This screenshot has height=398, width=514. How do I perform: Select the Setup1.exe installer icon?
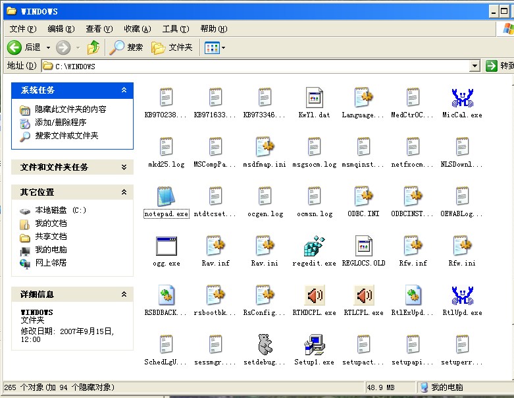click(x=314, y=345)
